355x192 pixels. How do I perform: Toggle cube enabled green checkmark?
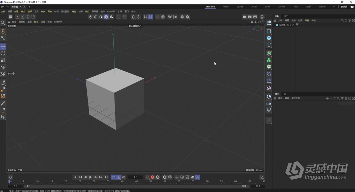(x=293, y=25)
